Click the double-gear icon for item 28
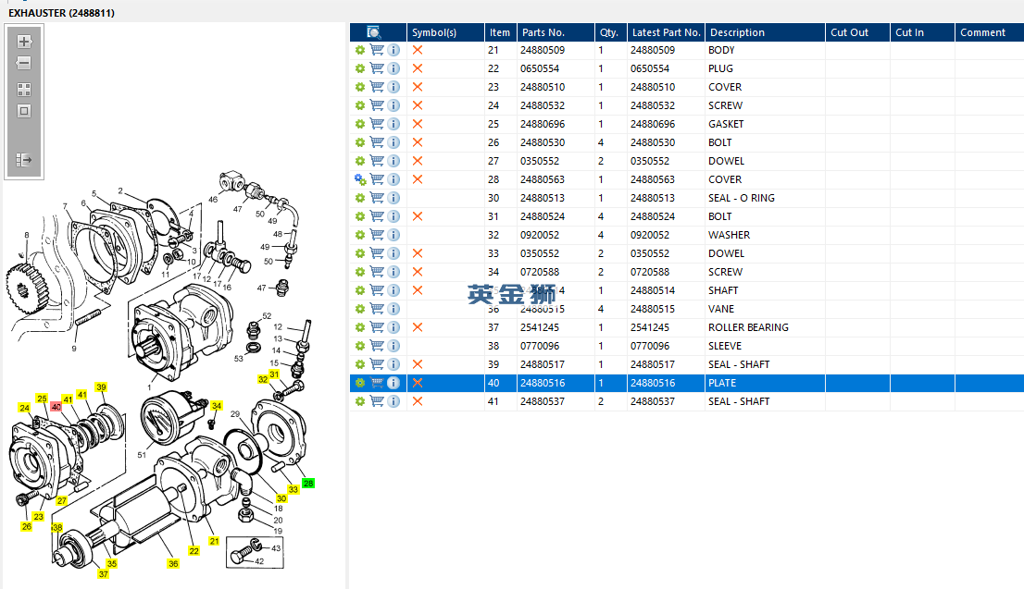This screenshot has width=1024, height=589. (x=360, y=179)
